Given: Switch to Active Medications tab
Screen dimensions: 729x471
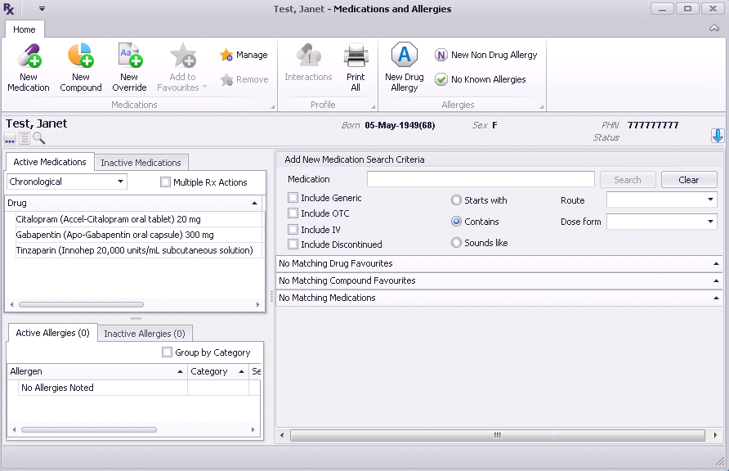Looking at the screenshot, I should (x=50, y=162).
